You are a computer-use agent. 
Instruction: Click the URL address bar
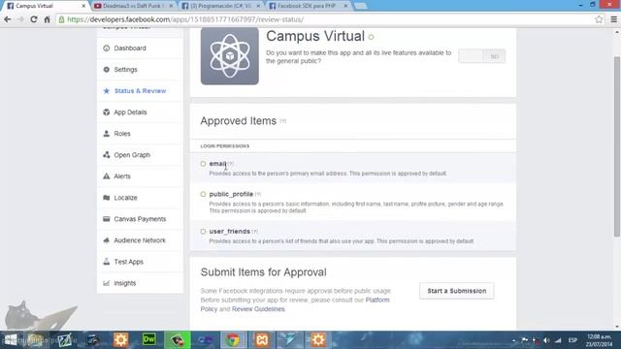click(x=327, y=19)
